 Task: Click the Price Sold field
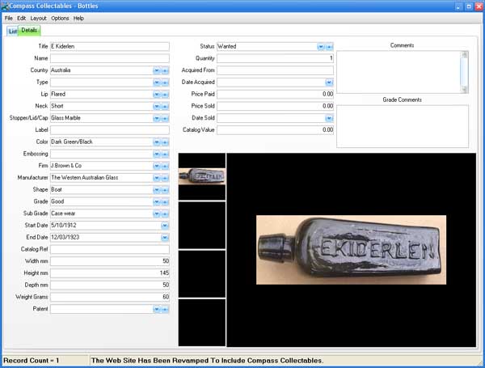(x=275, y=106)
